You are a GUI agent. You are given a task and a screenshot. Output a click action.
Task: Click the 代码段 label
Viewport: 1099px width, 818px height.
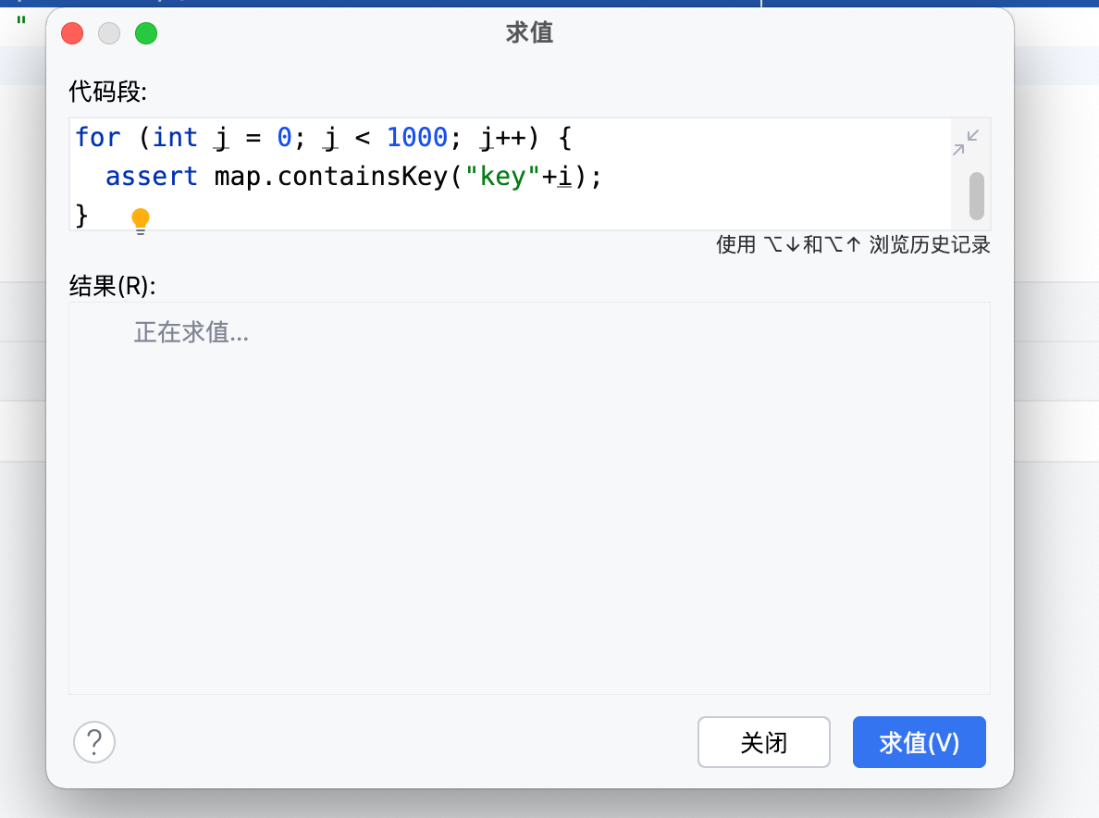(107, 92)
